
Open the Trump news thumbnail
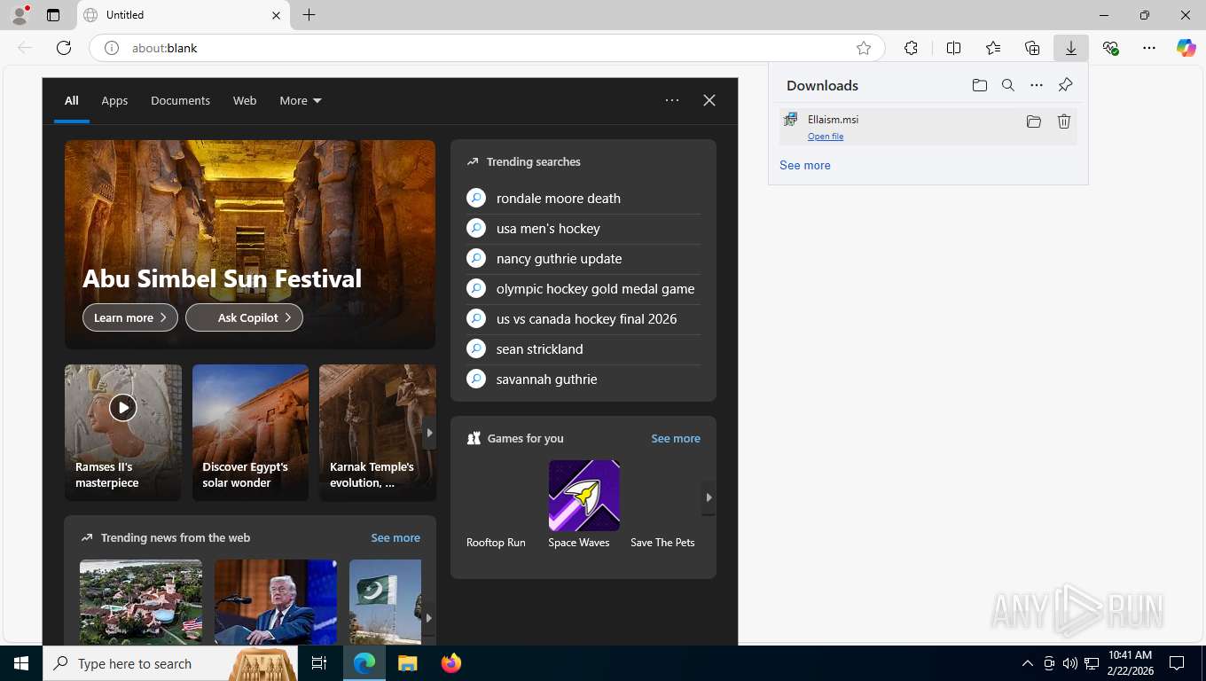[x=276, y=602]
